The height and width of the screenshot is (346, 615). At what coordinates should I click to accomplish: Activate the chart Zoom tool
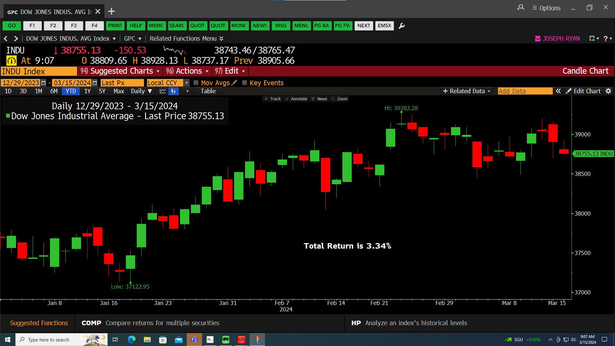tap(339, 99)
